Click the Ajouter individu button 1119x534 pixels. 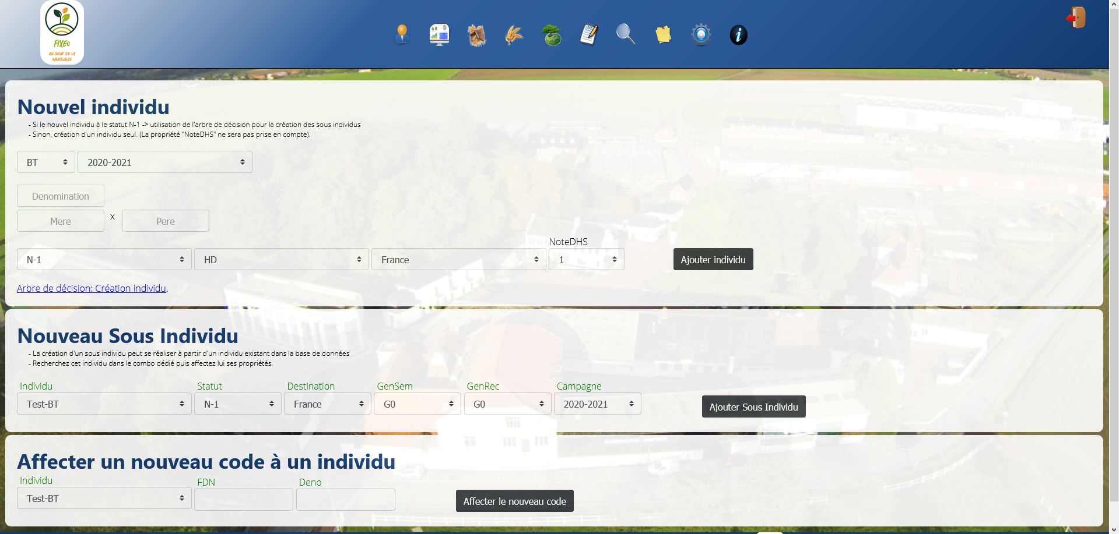[713, 260]
